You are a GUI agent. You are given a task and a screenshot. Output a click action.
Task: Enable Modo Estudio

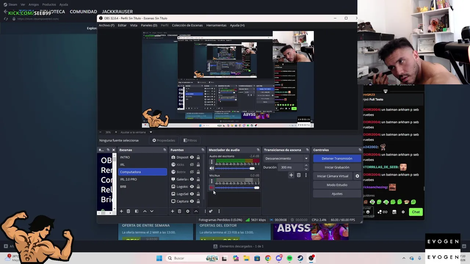337,185
